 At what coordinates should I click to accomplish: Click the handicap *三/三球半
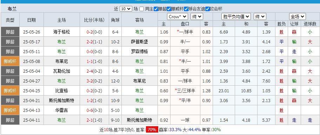(x=185, y=91)
